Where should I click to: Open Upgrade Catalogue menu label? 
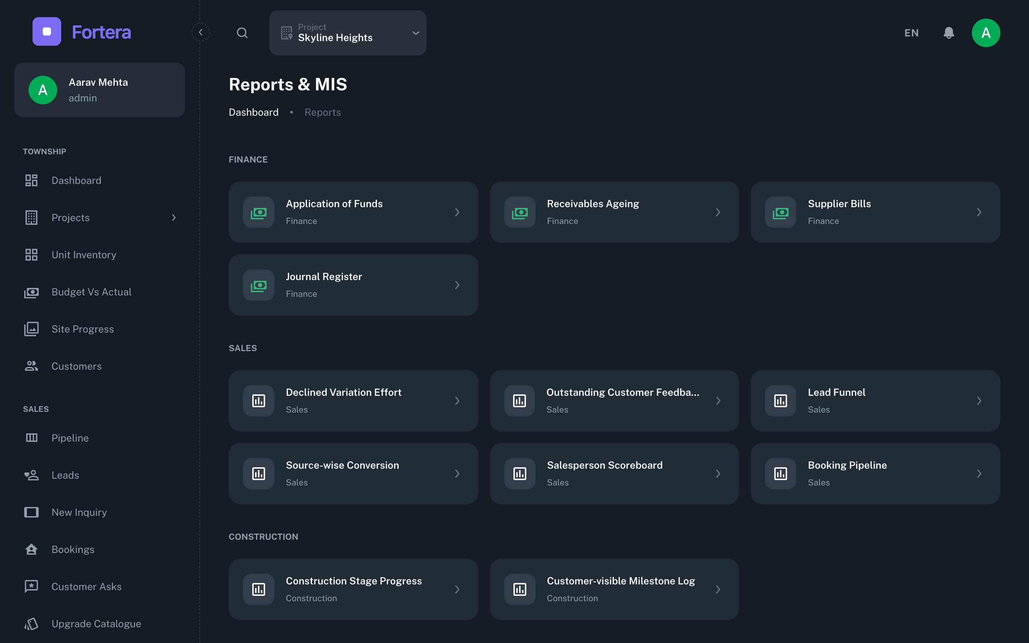pyautogui.click(x=96, y=624)
